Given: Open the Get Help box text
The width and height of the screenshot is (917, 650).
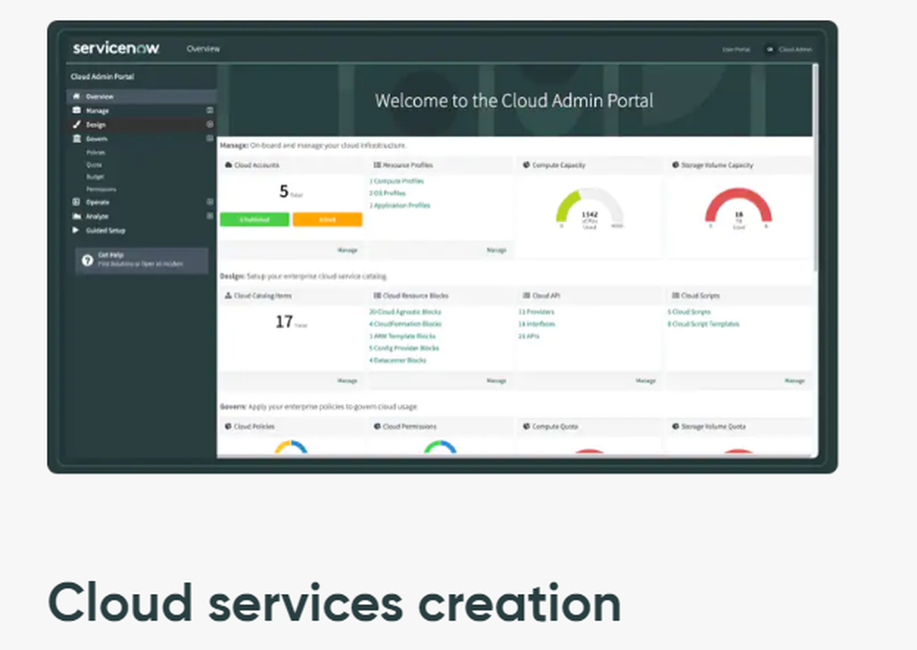Looking at the screenshot, I should (140, 259).
